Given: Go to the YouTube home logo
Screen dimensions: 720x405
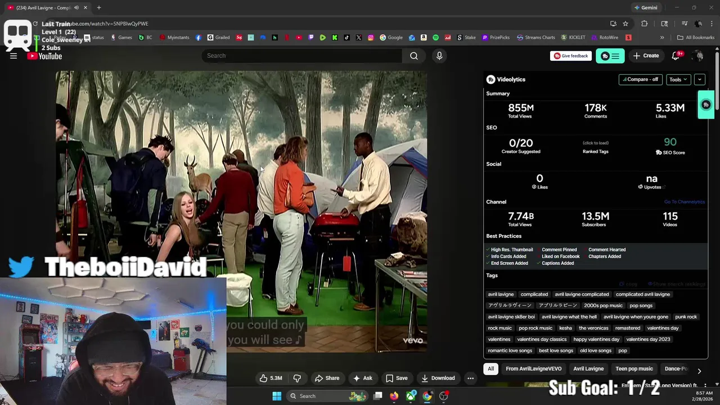Looking at the screenshot, I should (x=44, y=56).
